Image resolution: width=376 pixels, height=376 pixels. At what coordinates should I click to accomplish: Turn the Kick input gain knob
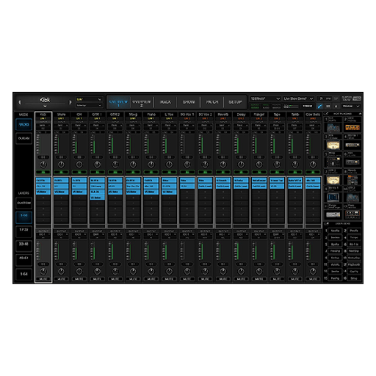[43, 164]
